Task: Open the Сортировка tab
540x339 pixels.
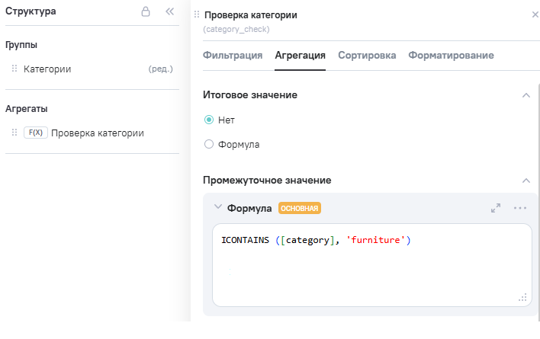Action: 367,56
